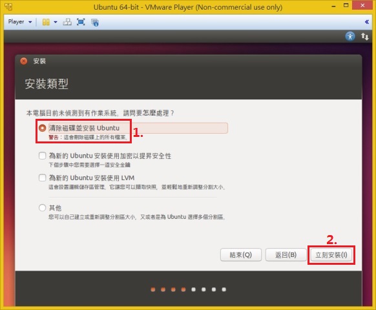Click the LVM description text line
The width and height of the screenshot is (376, 310).
pos(137,187)
